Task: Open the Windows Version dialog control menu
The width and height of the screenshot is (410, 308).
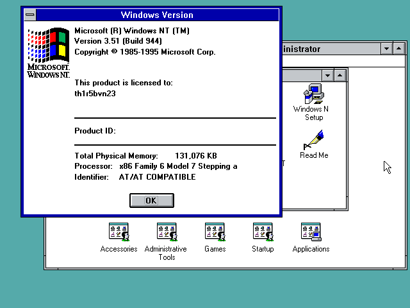Action: pos(30,15)
